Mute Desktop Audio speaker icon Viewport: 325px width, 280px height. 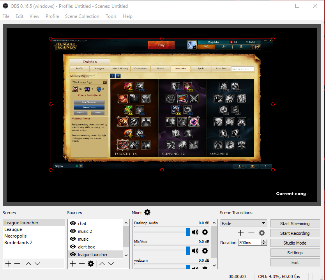click(x=195, y=232)
